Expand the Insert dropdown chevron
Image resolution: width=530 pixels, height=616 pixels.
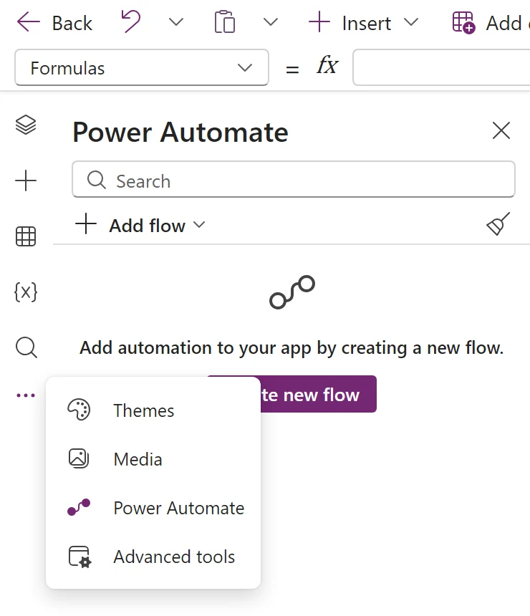click(x=411, y=22)
